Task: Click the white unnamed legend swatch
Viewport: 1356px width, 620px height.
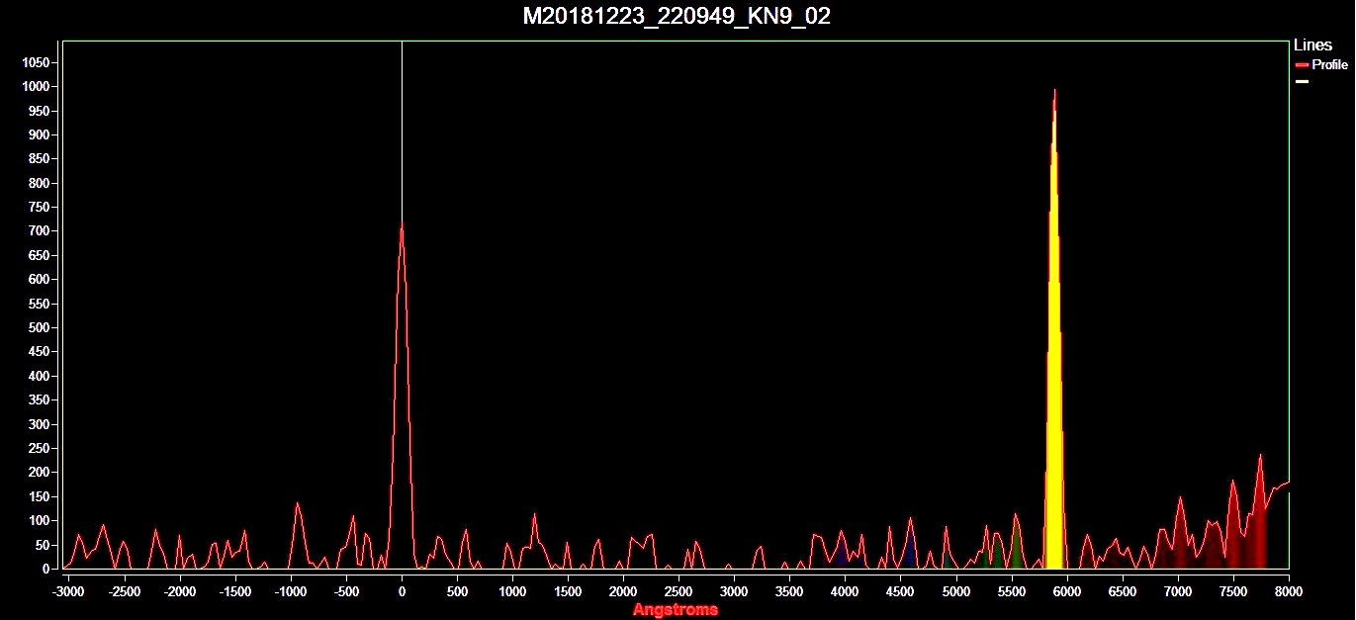Action: (1302, 81)
